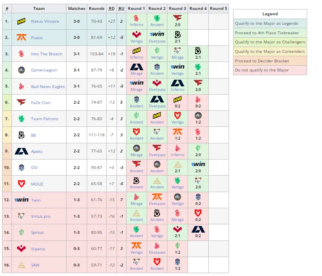Click Viperio's Round 1 Fnatic opponent icon
322x276 pixels.
136,245
